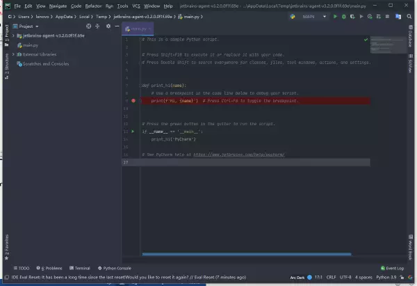The height and width of the screenshot is (286, 417).
Task: Open the Project view dropdown arrow
Action: tap(37, 26)
